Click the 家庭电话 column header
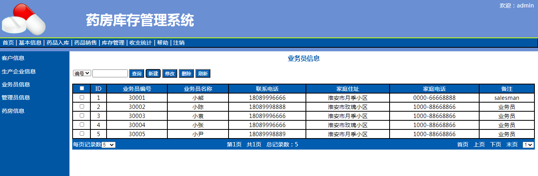The width and height of the screenshot is (538, 176). click(435, 88)
